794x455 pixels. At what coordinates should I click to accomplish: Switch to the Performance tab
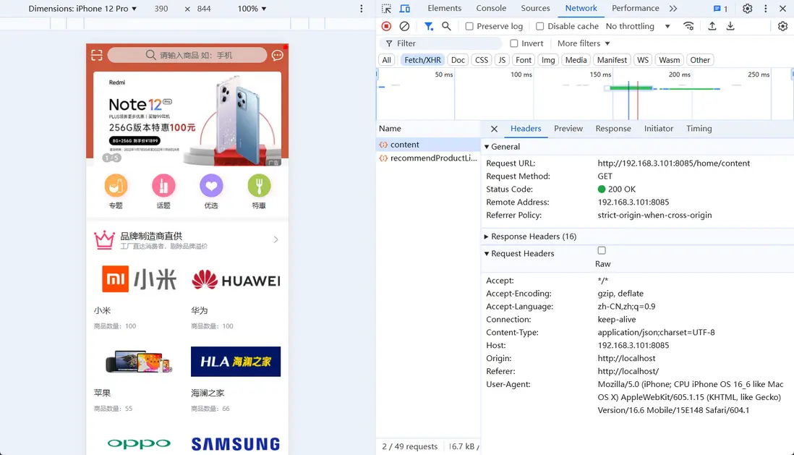[x=635, y=8]
